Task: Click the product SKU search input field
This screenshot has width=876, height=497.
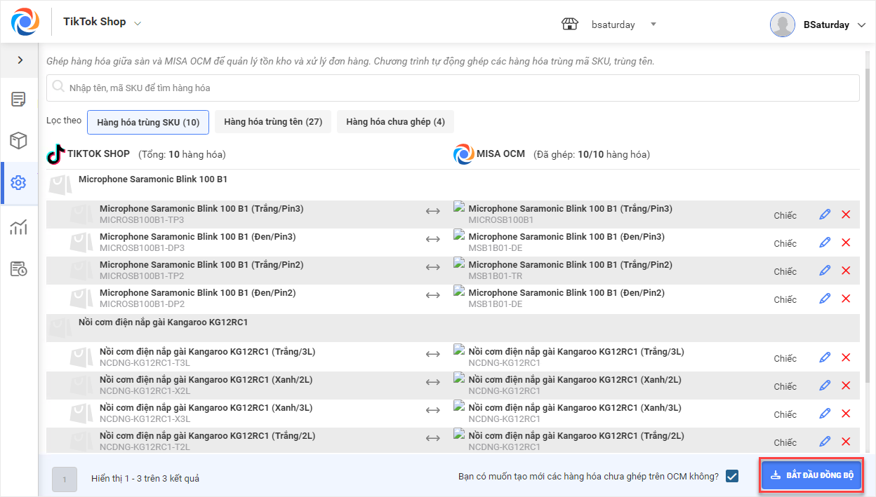Action: (x=453, y=88)
